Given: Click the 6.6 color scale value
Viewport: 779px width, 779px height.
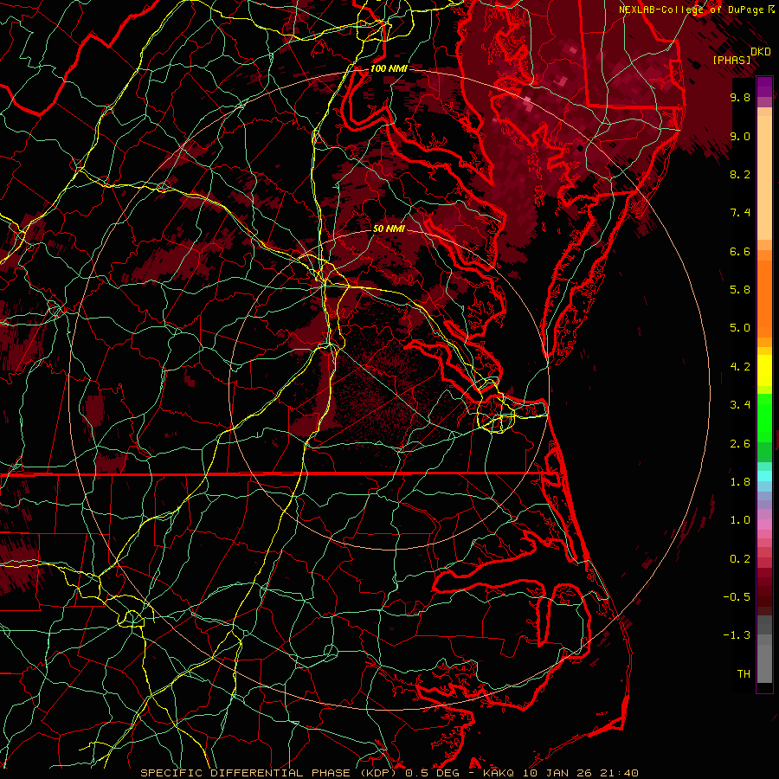Looking at the screenshot, I should [x=740, y=251].
